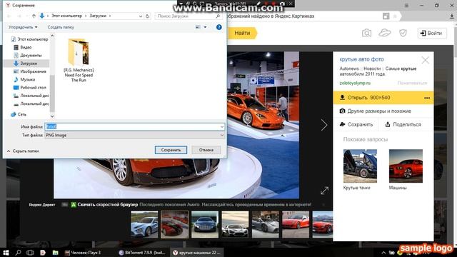Click the Отмена button in save dialog
Viewport: 457px width, 257px height.
point(206,150)
